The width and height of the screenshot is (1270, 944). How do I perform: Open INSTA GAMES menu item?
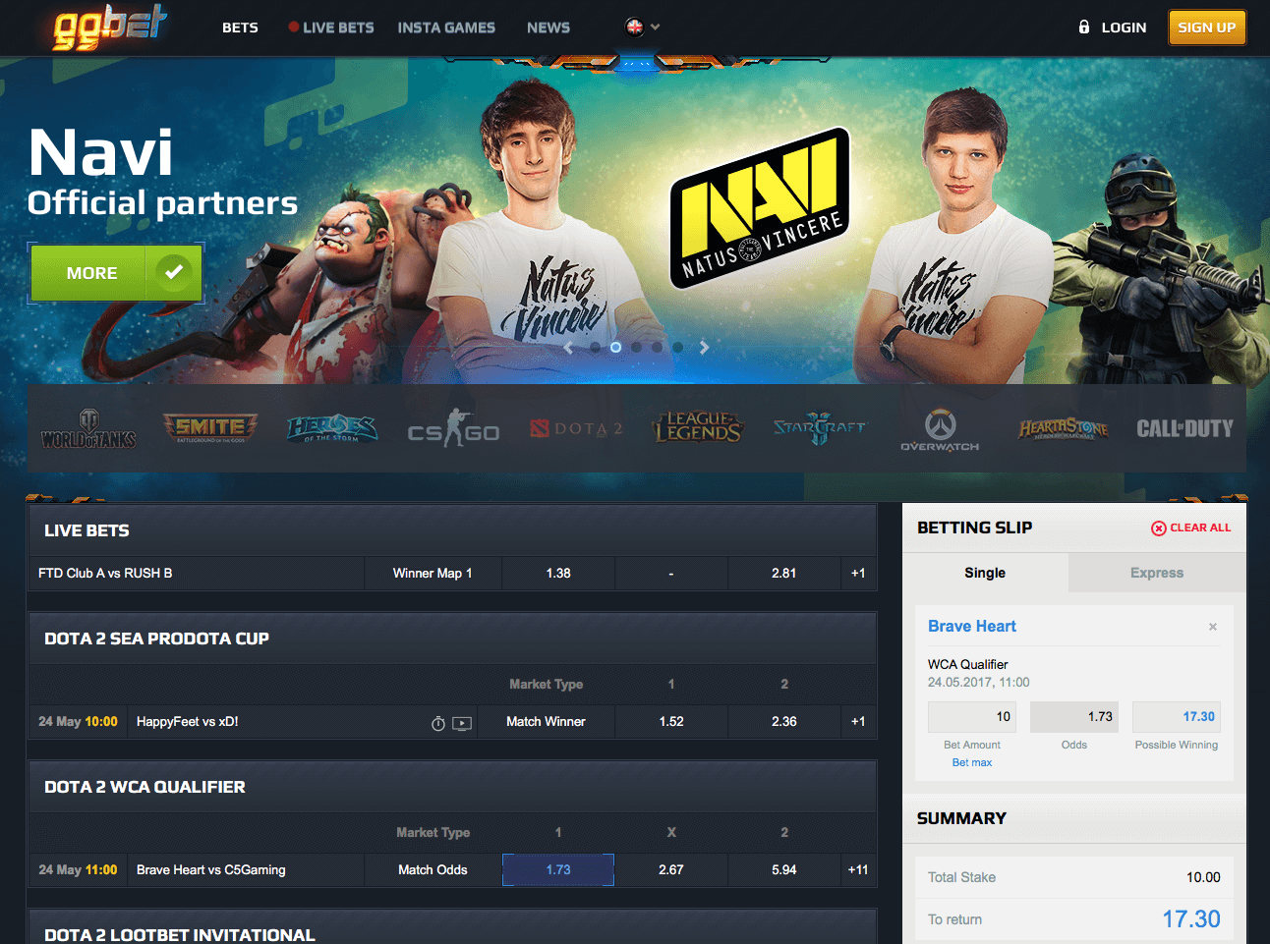446,28
